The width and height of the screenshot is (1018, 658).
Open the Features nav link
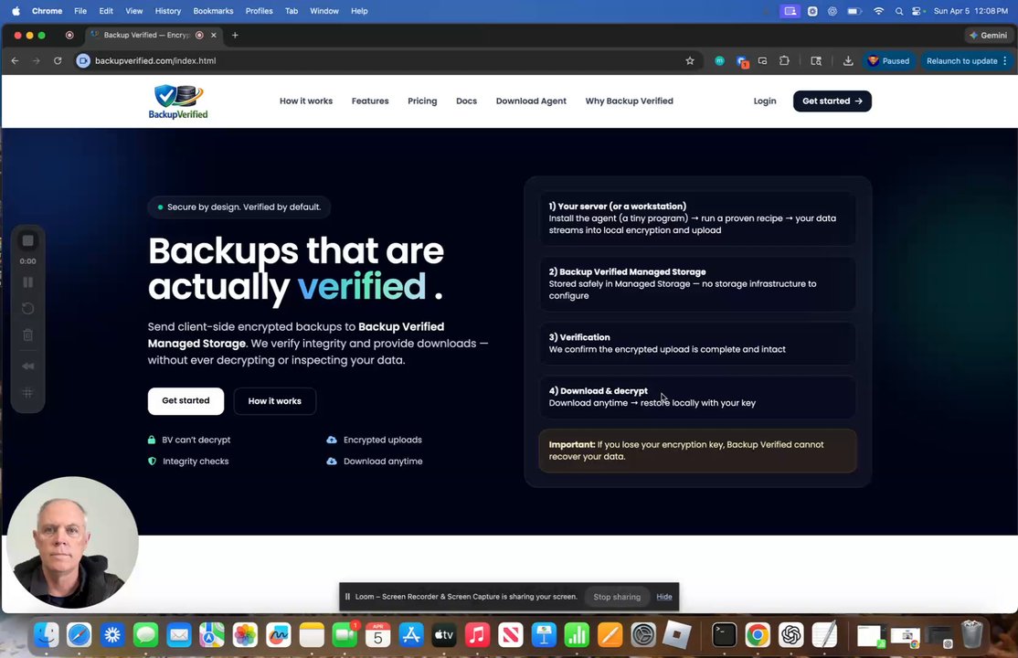(370, 101)
